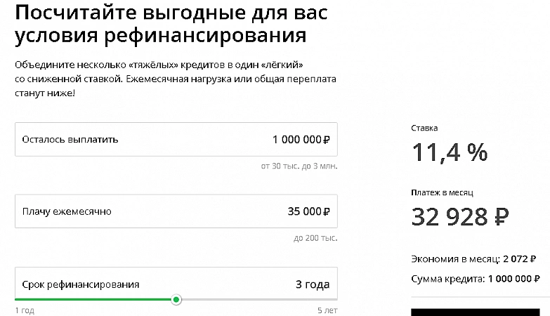The height and width of the screenshot is (316, 550).
Task: Click the 35 000 ₽ monthly payment value
Action: pos(308,211)
